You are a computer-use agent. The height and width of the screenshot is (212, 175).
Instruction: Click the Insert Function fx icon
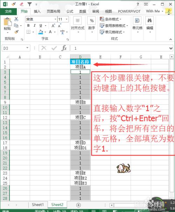click(x=64, y=48)
